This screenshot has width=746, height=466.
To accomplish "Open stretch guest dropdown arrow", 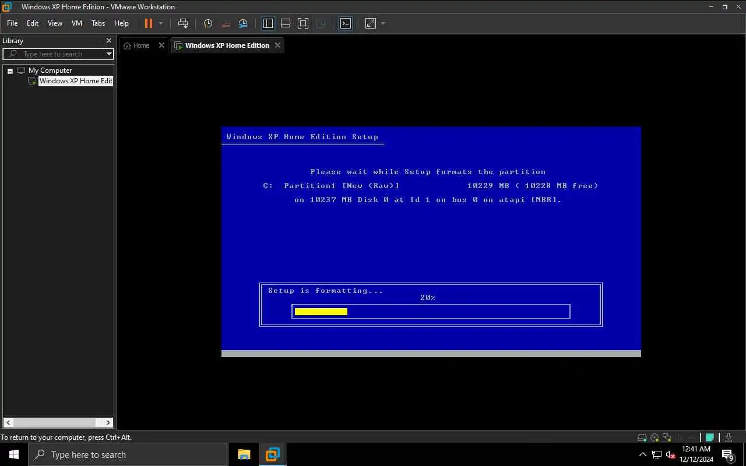I will [383, 23].
